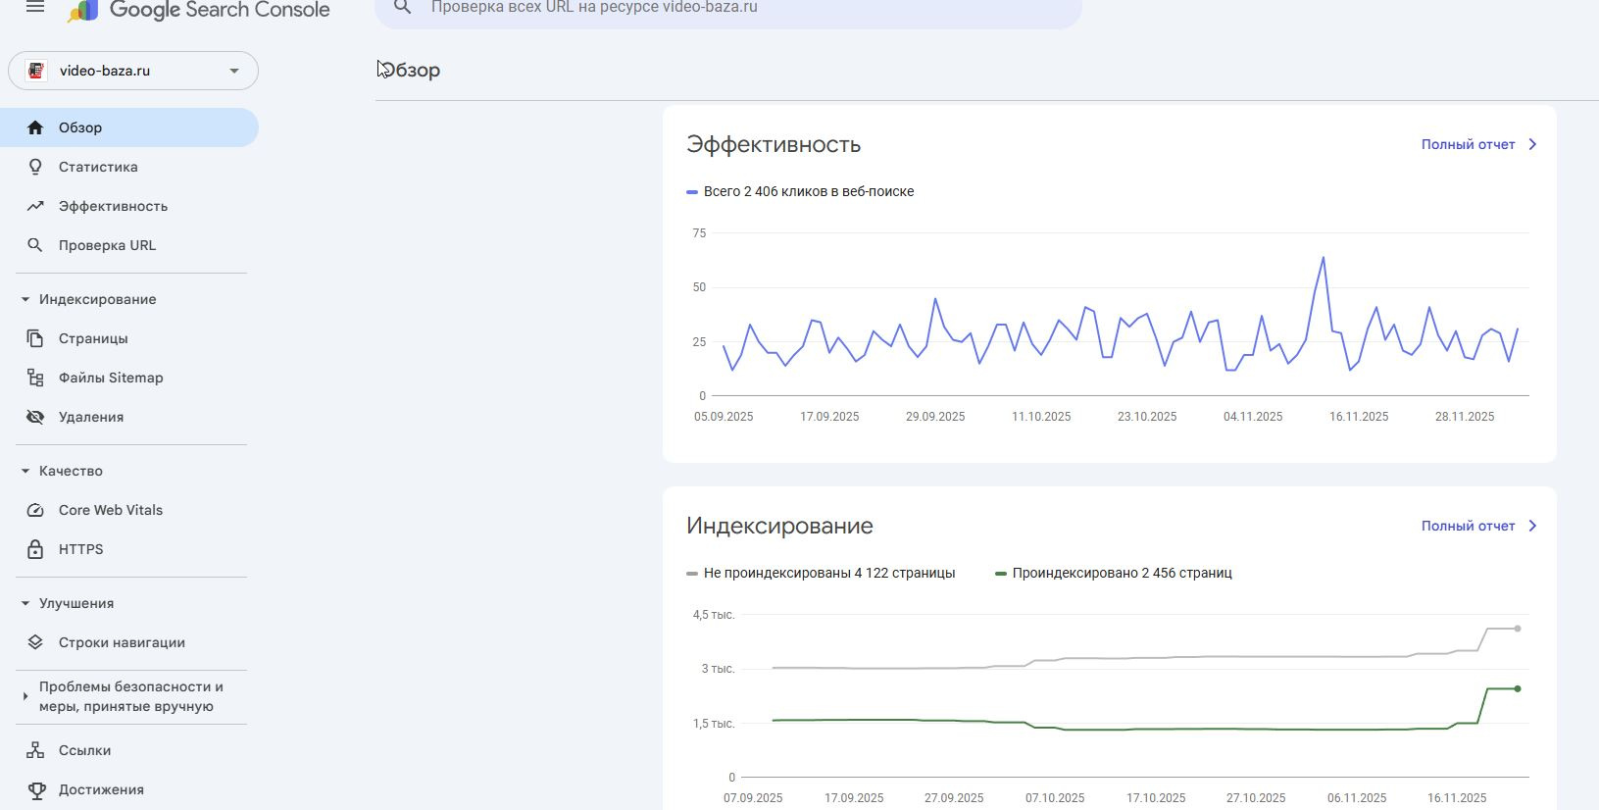1599x810 pixels.
Task: Click the Links network icon
Action: point(35,750)
